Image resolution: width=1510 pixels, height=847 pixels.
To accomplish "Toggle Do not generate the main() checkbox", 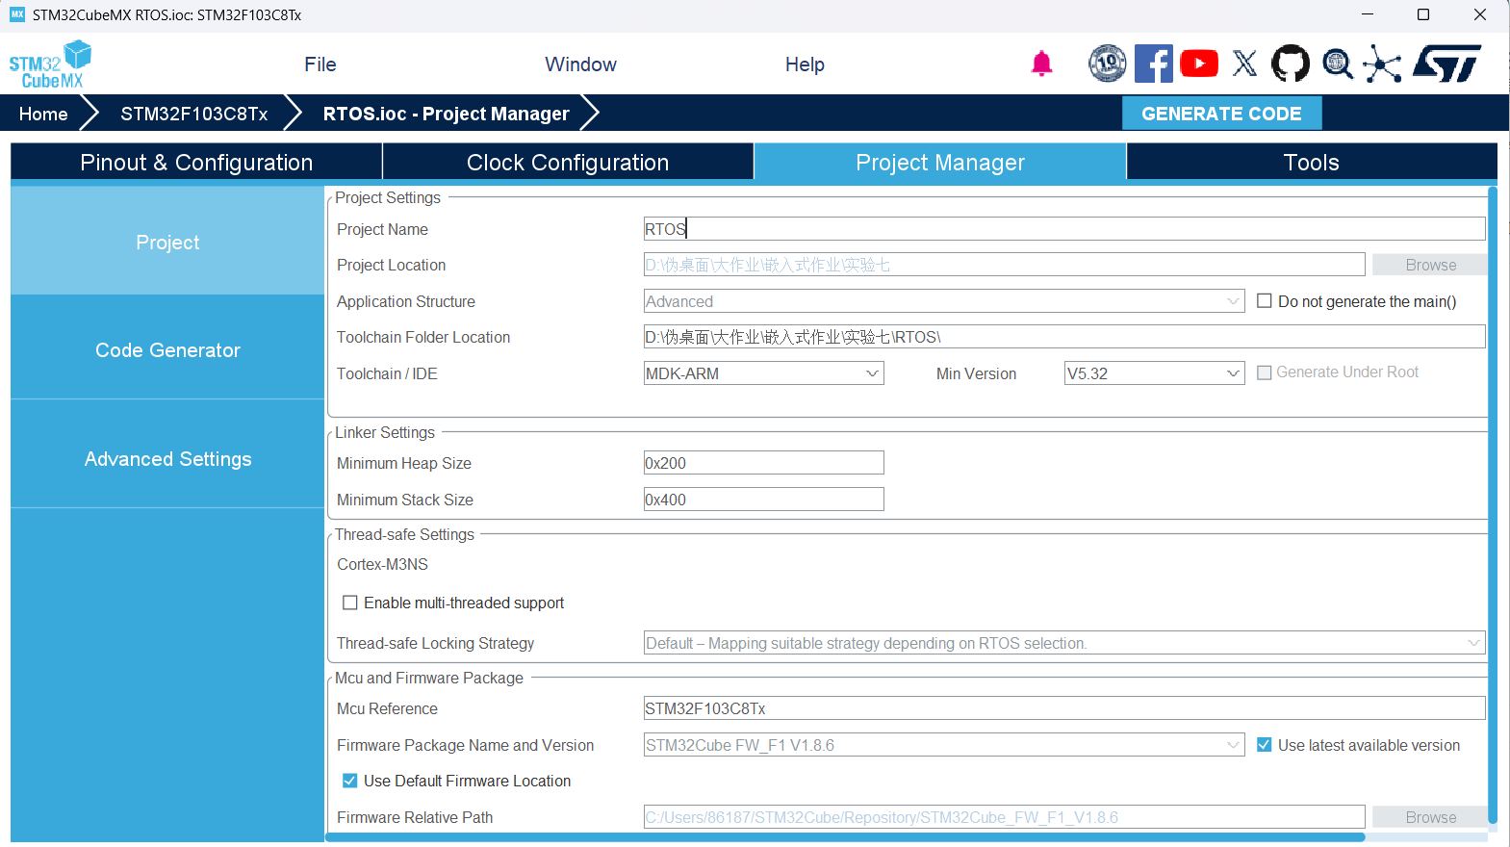I will click(1265, 301).
